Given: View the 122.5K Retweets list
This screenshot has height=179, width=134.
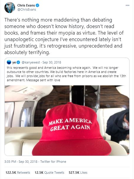Looking at the screenshot, I should (x=18, y=173).
